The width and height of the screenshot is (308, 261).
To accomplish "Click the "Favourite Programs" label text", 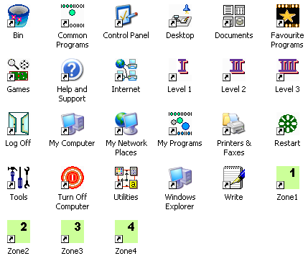I will (x=287, y=40).
